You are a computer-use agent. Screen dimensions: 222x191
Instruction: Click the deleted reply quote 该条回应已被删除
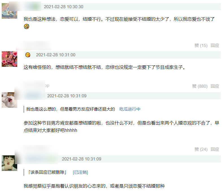(47, 172)
